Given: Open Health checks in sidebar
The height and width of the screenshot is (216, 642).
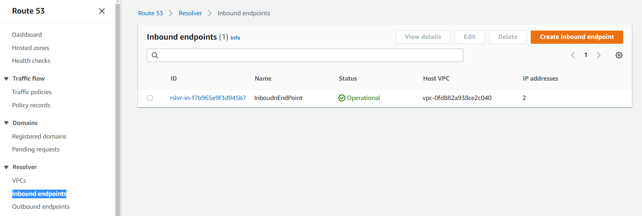Looking at the screenshot, I should 31,61.
